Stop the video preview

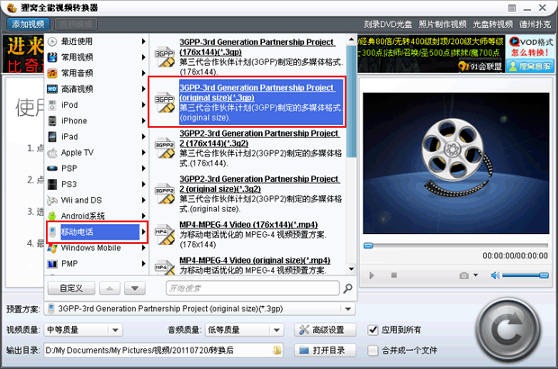pyautogui.click(x=394, y=275)
